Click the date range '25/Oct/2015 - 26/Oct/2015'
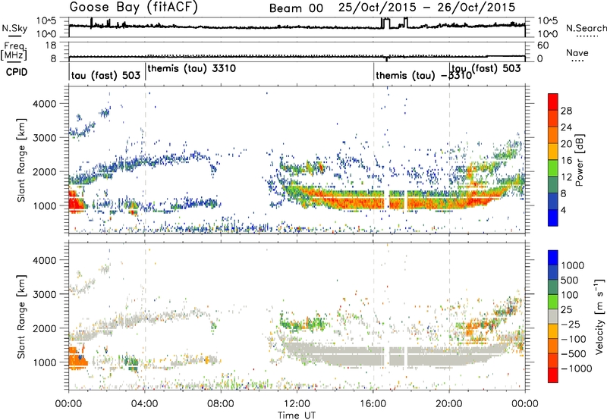 pos(426,8)
